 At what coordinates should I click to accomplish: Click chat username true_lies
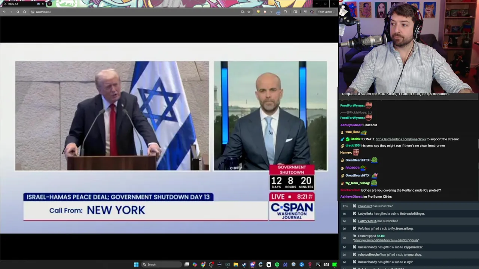352,132
